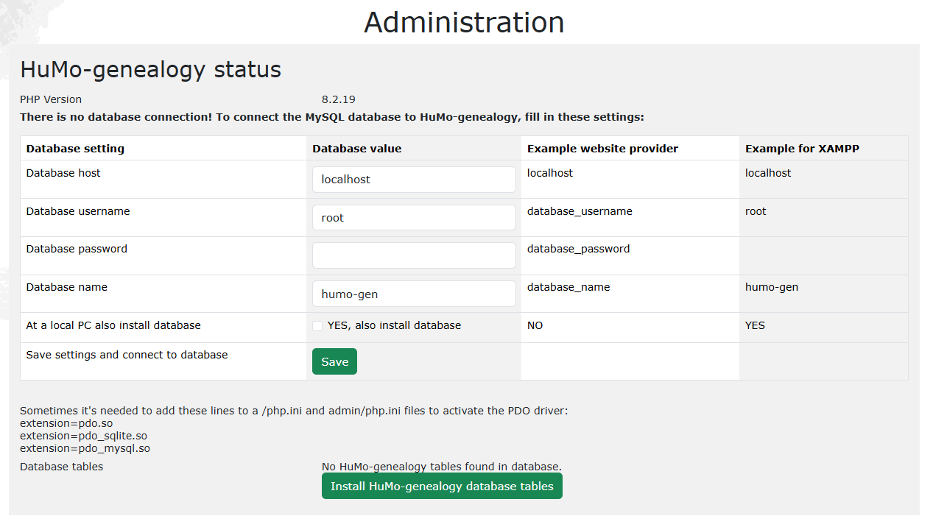Image resolution: width=933 pixels, height=527 pixels.
Task: Click 'At a local PC also install database' label
Action: coord(113,325)
